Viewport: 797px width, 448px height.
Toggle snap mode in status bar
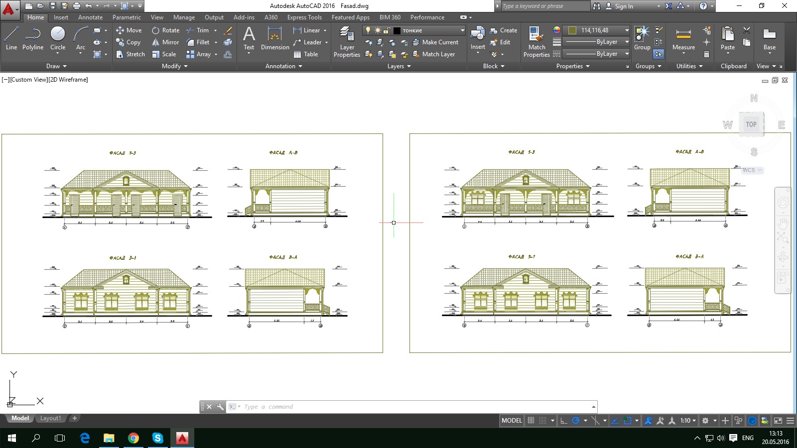[543, 421]
